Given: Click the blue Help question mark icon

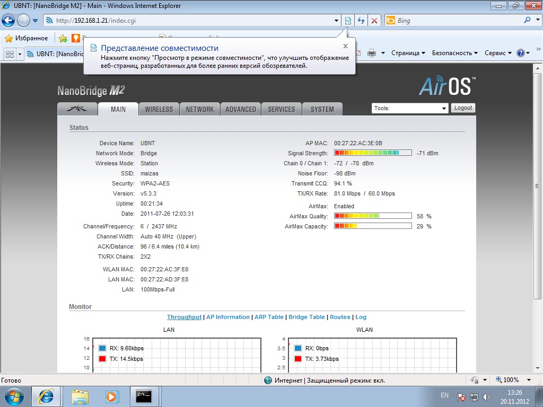Looking at the screenshot, I should coord(521,53).
